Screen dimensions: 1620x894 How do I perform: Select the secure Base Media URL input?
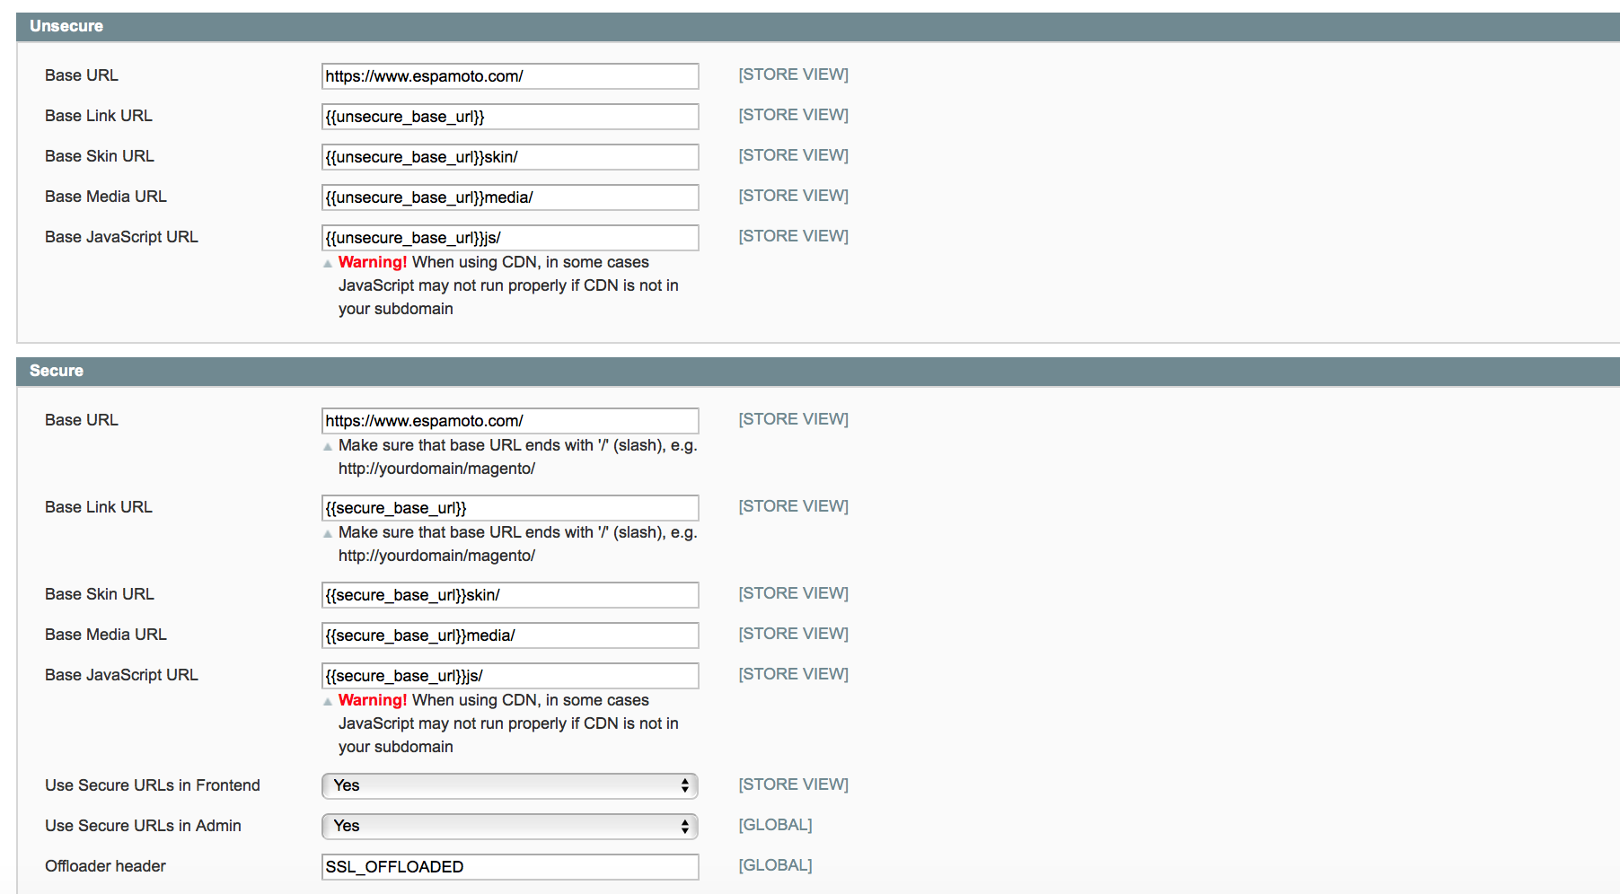coord(509,635)
